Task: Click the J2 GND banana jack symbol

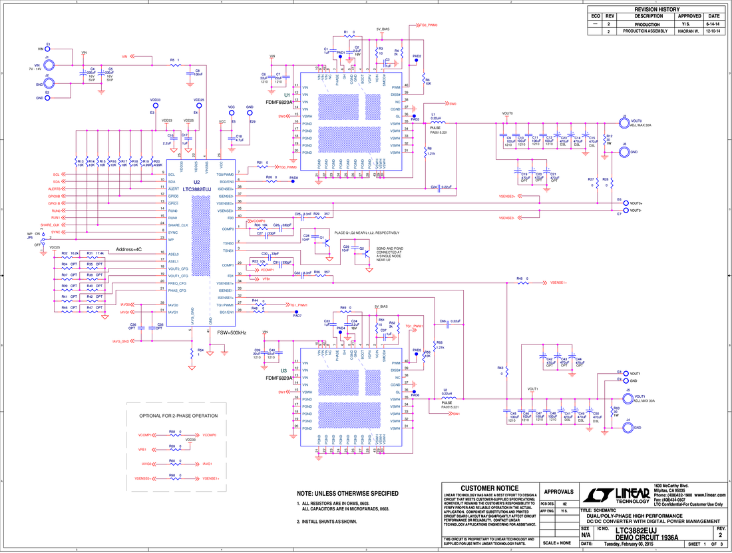Action: [x=49, y=84]
